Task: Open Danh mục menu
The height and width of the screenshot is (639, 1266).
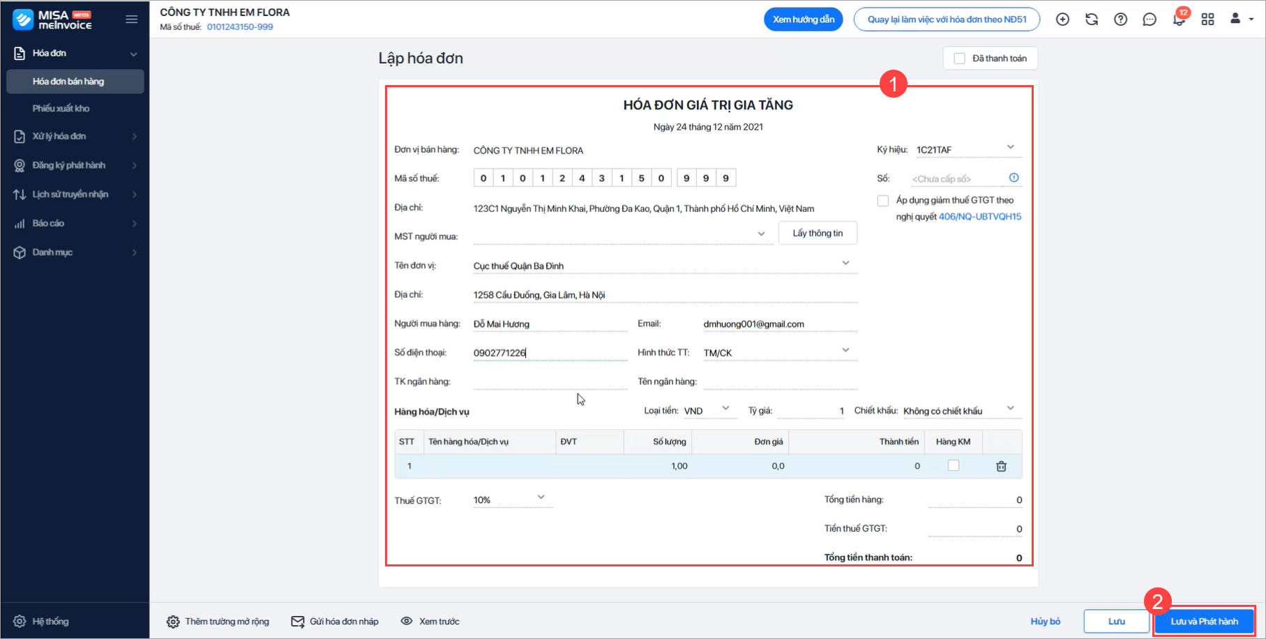Action: (75, 253)
